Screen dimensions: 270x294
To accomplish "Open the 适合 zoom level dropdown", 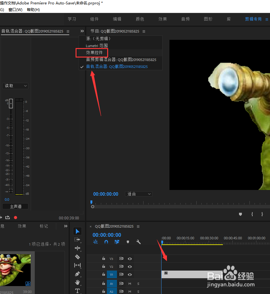I will pos(138,194).
